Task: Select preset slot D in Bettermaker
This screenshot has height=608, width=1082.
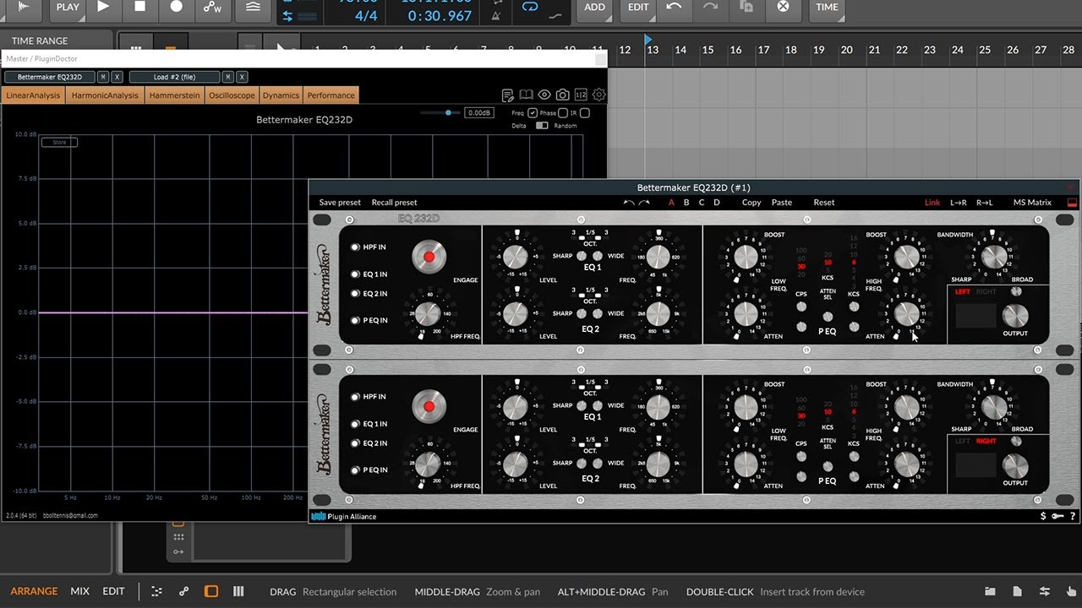Action: point(717,203)
